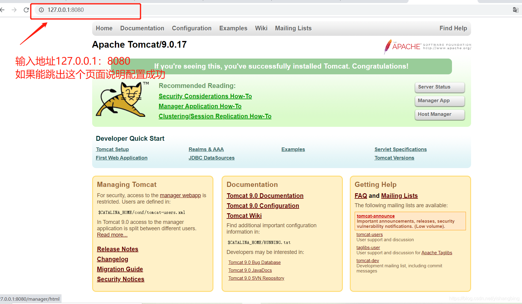Viewport: 522px width, 304px height.
Task: Open the FAQ link under Getting Help
Action: coord(361,196)
